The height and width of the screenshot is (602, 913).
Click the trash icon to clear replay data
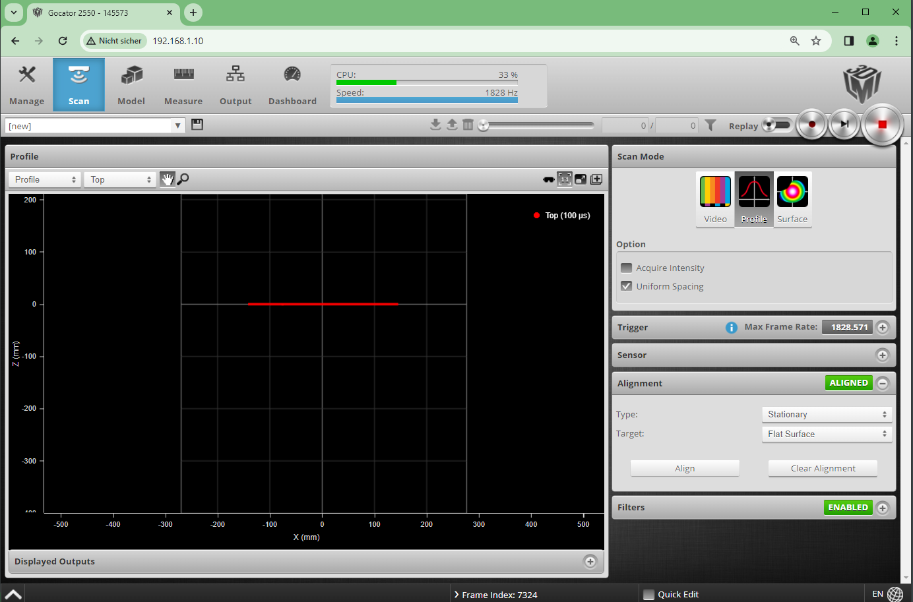tap(468, 125)
